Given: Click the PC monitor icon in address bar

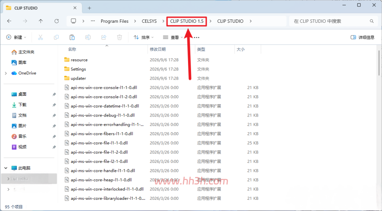Looking at the screenshot, I should tap(73, 21).
